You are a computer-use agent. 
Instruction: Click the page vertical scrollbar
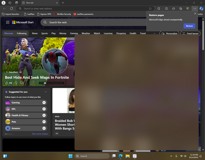pos(203,36)
